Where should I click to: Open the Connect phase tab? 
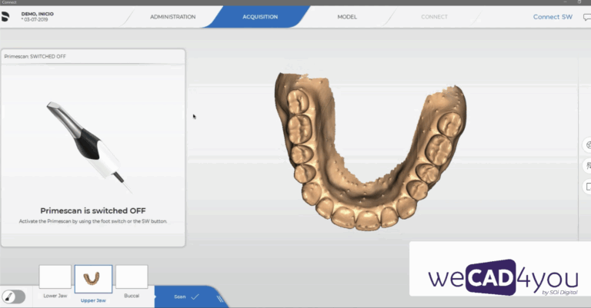pyautogui.click(x=434, y=17)
